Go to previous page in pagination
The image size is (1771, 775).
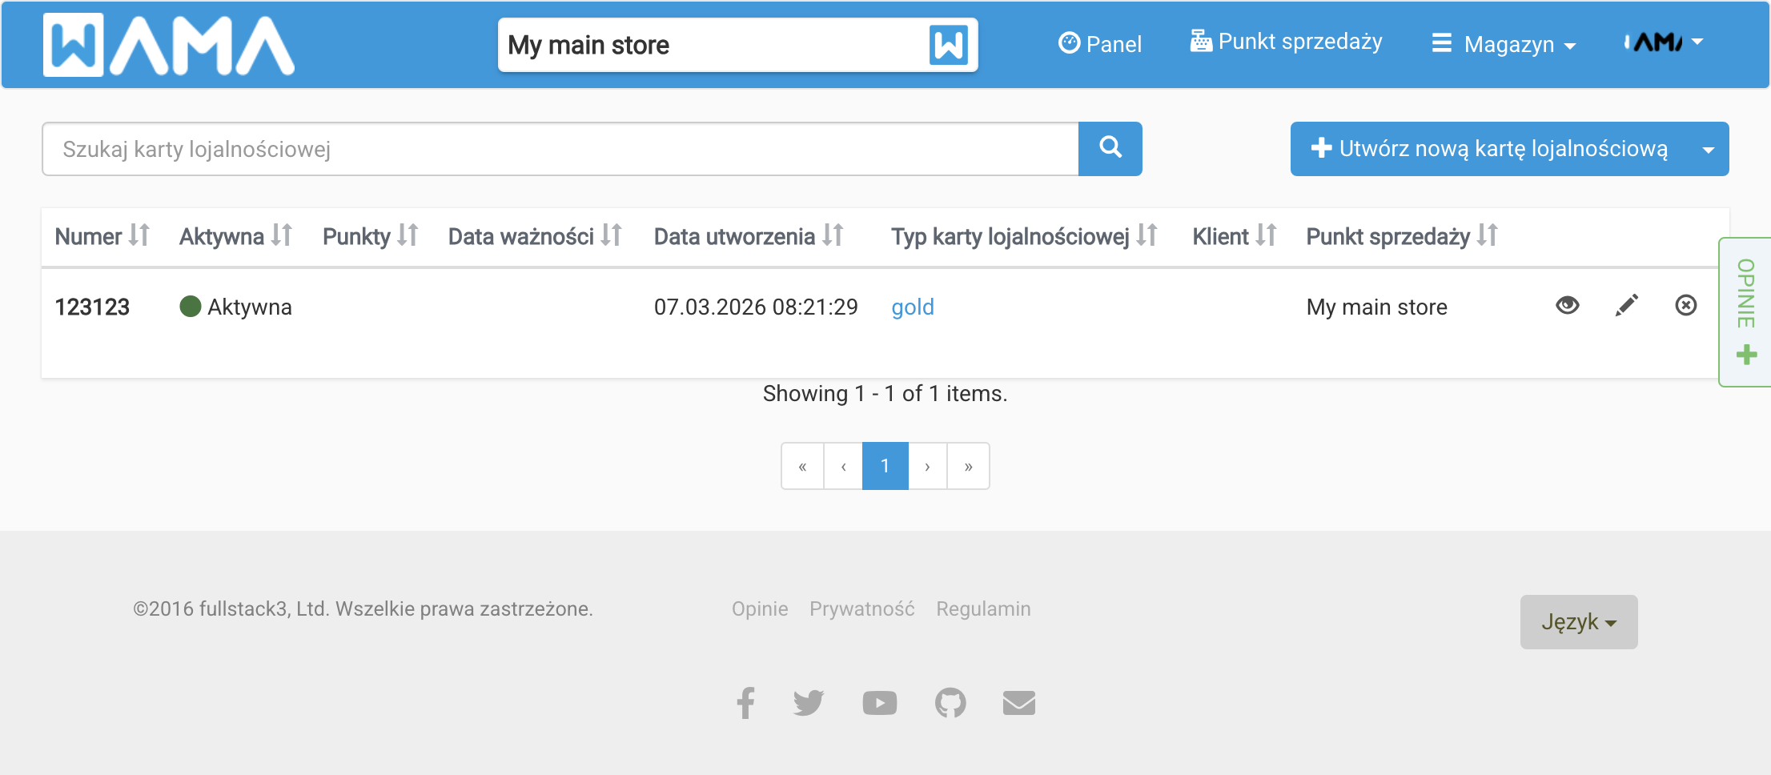pos(843,466)
